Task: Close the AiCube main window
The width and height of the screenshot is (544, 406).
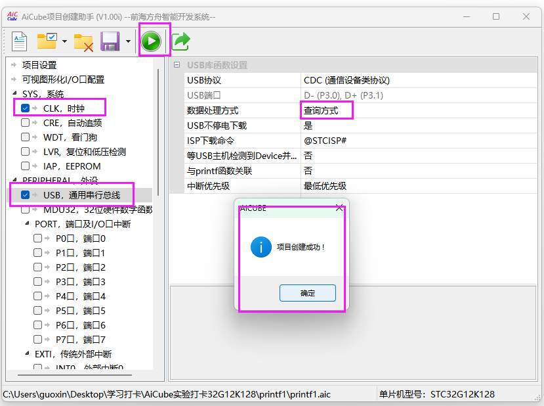Action: (x=526, y=16)
